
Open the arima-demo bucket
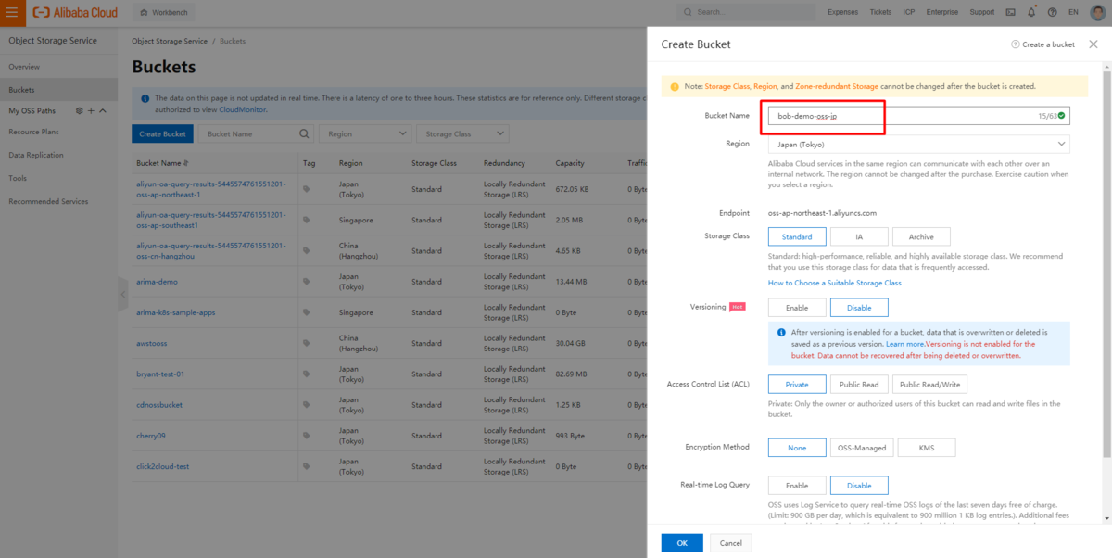157,281
